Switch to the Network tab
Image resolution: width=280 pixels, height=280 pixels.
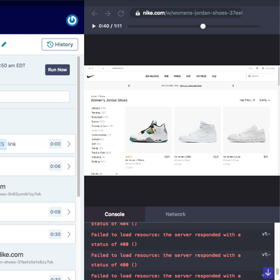click(x=176, y=214)
